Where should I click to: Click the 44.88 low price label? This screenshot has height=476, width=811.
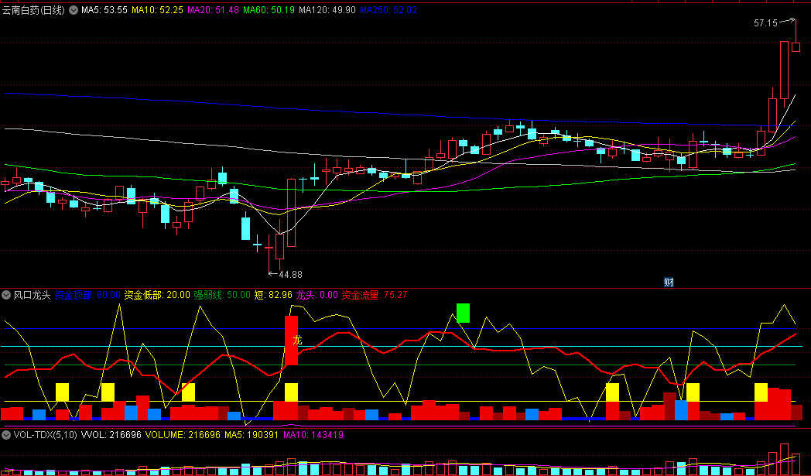click(x=291, y=274)
